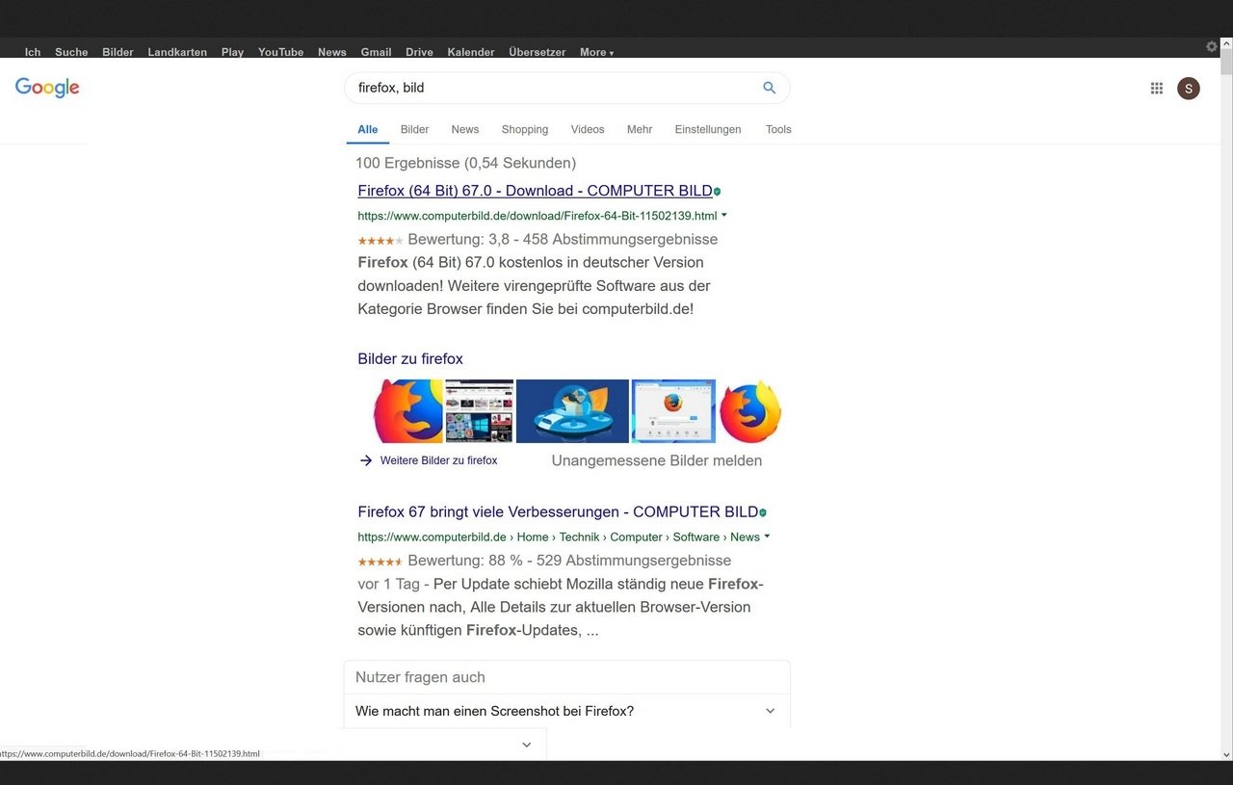Click the Unangemessene Bilder melden link

pos(656,460)
